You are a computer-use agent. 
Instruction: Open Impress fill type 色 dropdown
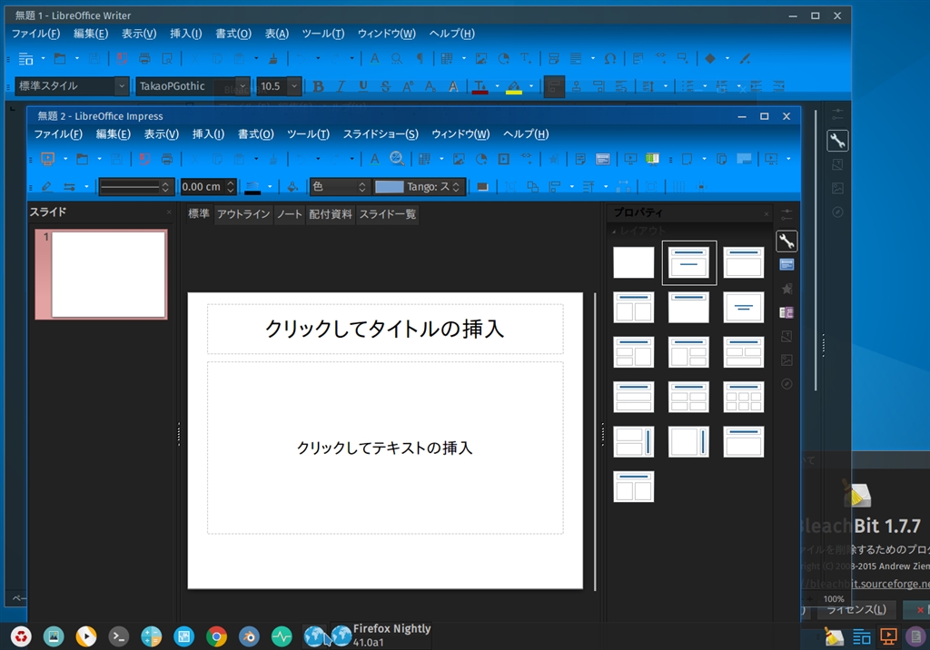point(340,187)
